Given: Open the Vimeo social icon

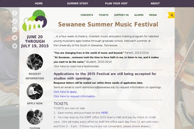Looking at the screenshot, I should pos(15,46).
